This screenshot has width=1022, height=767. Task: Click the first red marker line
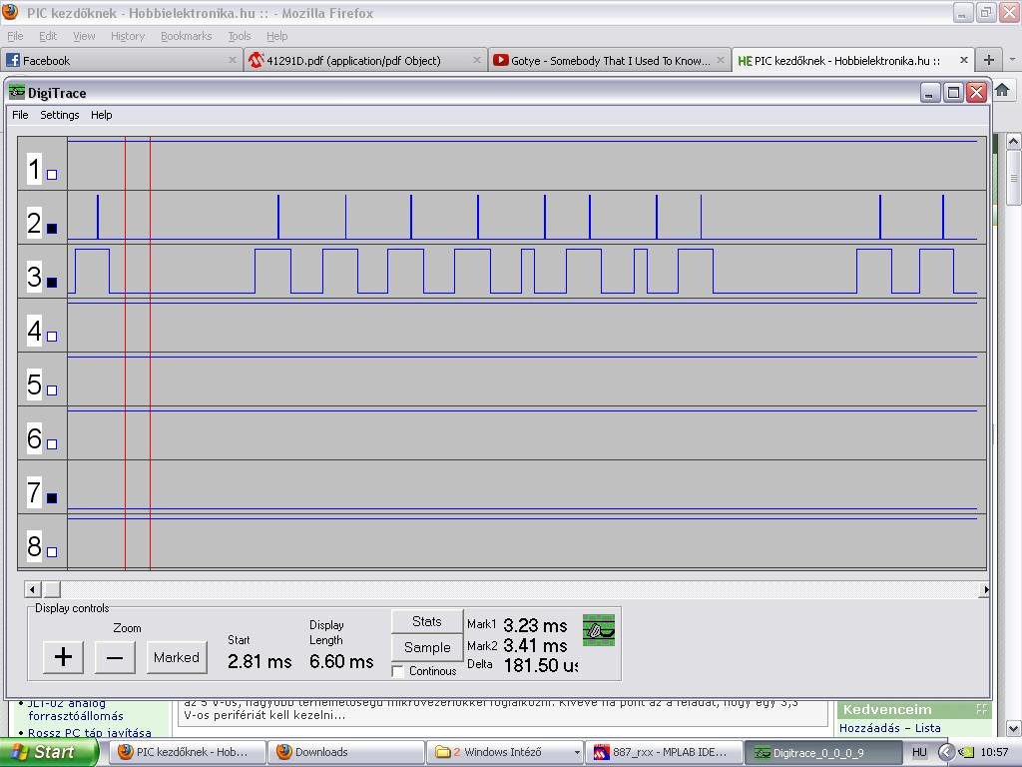coord(125,353)
